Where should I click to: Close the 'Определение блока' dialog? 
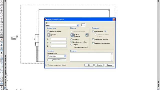click(x=114, y=19)
